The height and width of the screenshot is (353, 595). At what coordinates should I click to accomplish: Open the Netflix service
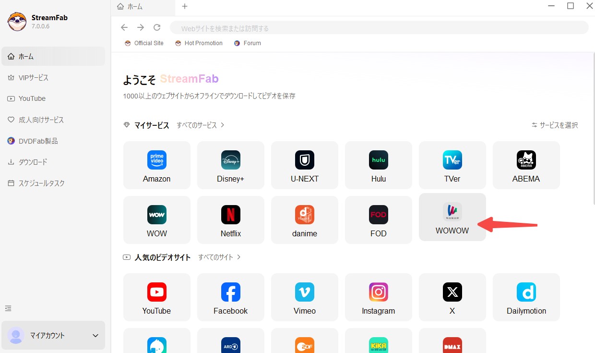(230, 220)
